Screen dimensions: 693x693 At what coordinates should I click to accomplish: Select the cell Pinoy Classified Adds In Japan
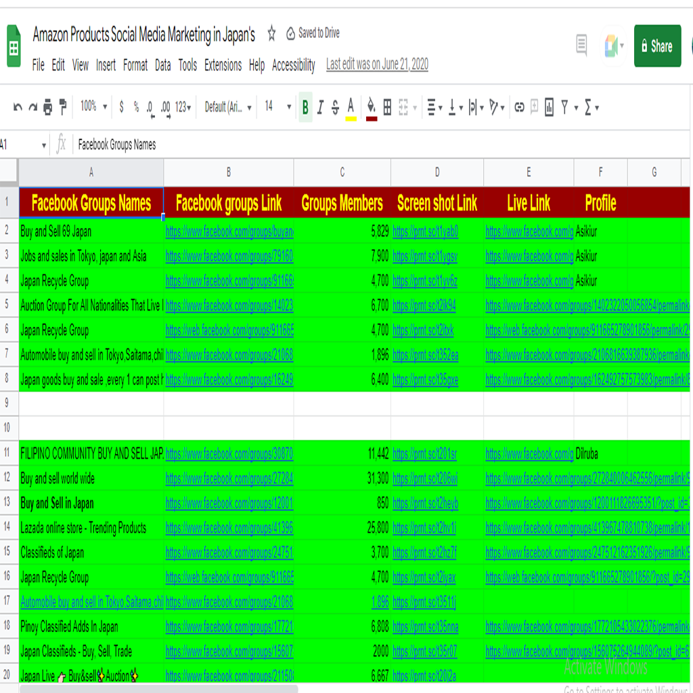[91, 627]
